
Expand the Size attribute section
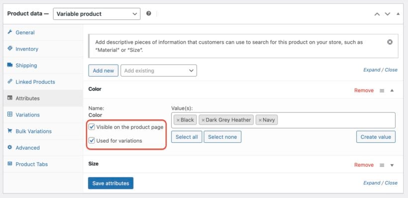[392, 165]
